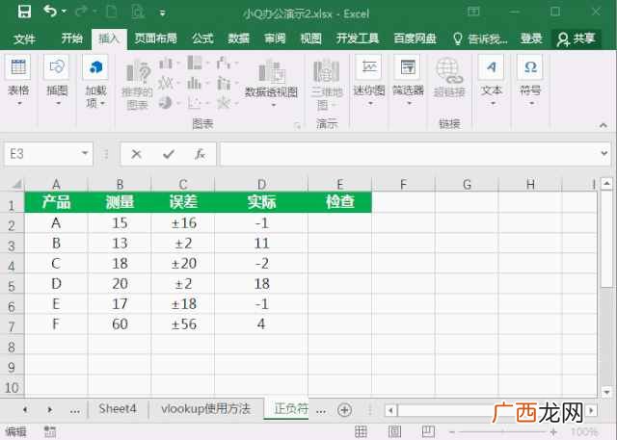Switch to Page Break Preview view
Viewport: 617px width, 440px height.
(428, 431)
